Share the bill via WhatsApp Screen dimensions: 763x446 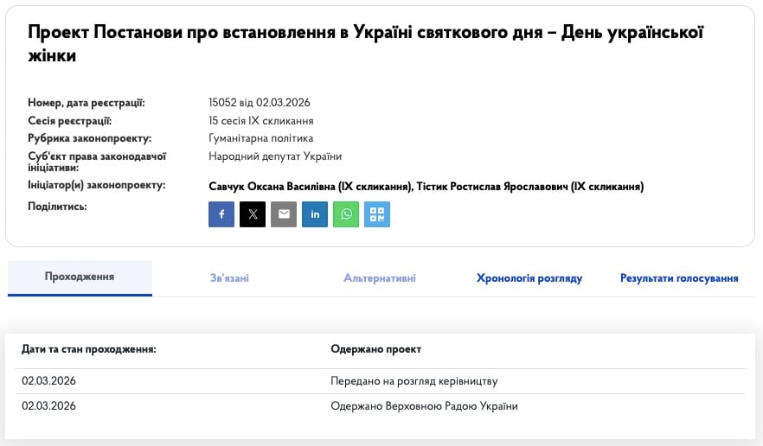346,214
